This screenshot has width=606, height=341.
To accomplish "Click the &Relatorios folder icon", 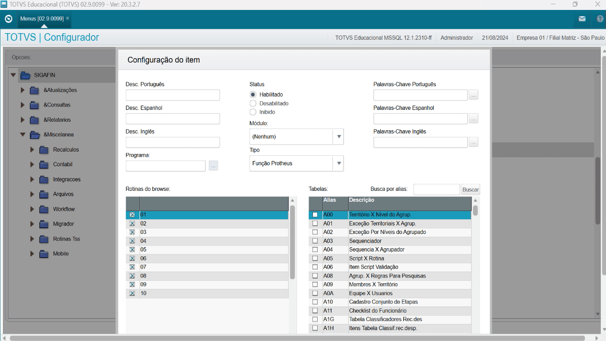I will [x=35, y=120].
